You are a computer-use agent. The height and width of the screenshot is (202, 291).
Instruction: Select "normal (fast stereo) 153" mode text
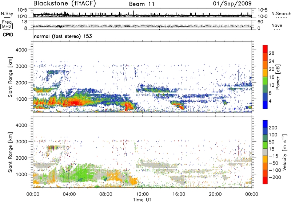click(x=63, y=36)
